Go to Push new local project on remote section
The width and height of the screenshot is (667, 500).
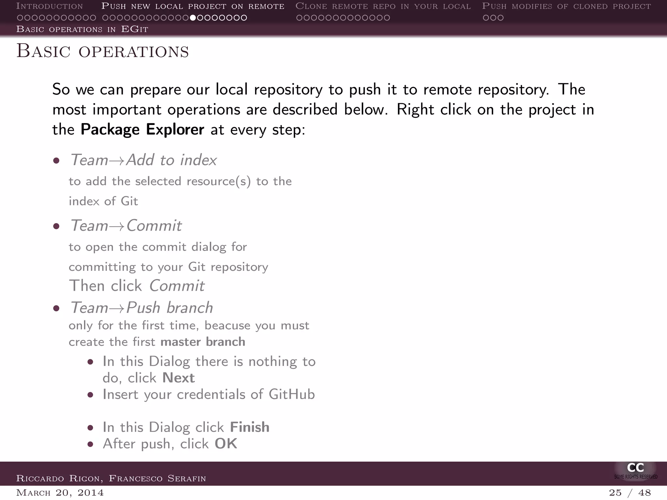(193, 6)
